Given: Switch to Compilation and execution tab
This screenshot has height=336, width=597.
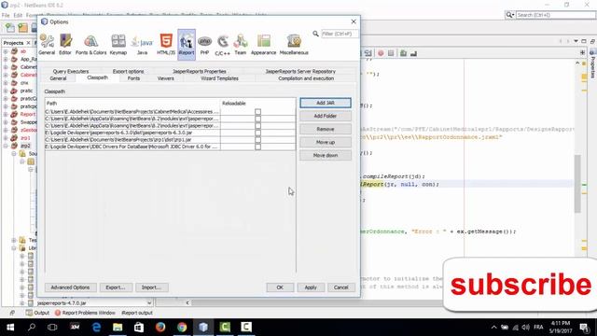Looking at the screenshot, I should [306, 78].
